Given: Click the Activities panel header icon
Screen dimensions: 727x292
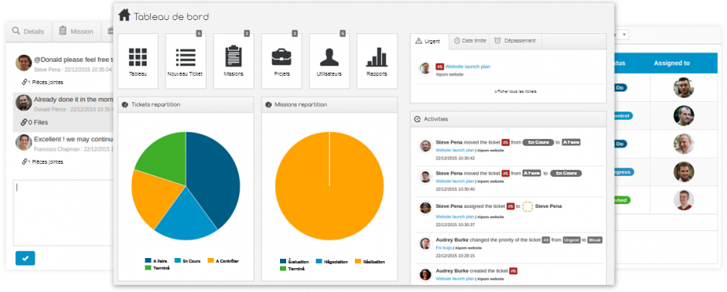Looking at the screenshot, I should tap(417, 119).
